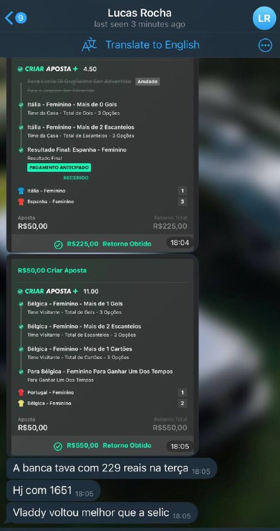The image size is (280, 531).
Task: Tap the unread count badge 9
Action: pos(21,18)
